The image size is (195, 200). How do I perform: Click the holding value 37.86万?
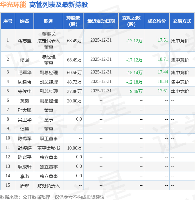[74, 91]
